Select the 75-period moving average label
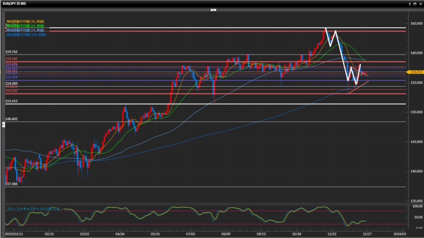The width and height of the screenshot is (424, 238). (25, 30)
